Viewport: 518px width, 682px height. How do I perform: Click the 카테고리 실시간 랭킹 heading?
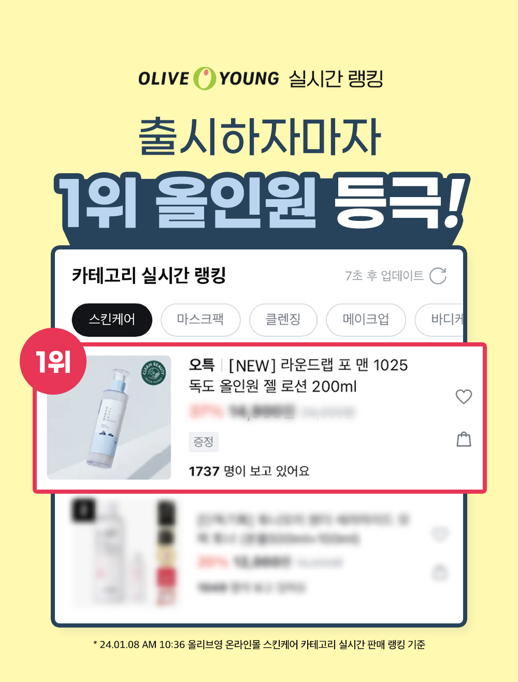click(x=149, y=275)
